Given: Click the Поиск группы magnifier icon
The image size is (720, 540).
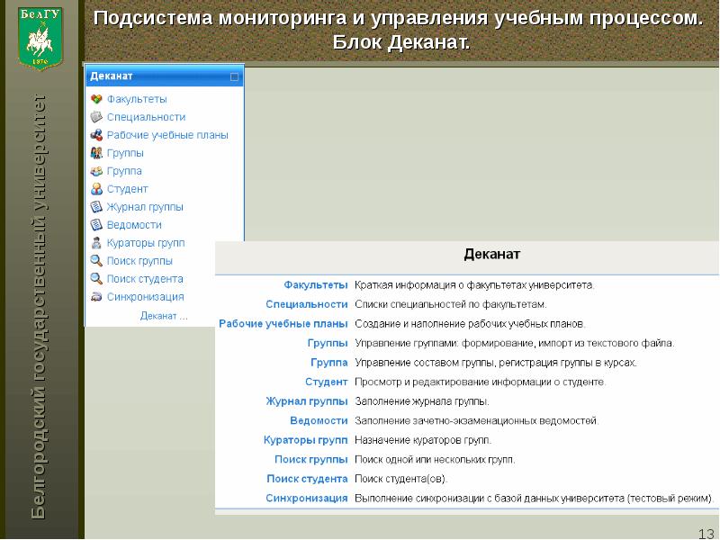Looking at the screenshot, I should [96, 261].
